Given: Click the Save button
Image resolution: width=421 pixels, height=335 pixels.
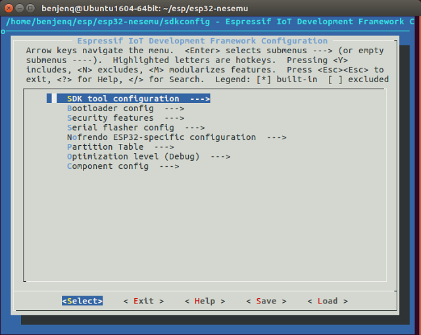Looking at the screenshot, I should pos(266,301).
